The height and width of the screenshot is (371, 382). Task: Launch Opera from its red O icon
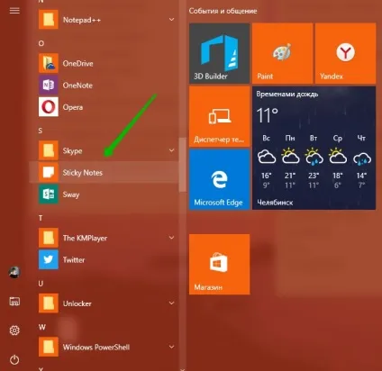[x=49, y=107]
